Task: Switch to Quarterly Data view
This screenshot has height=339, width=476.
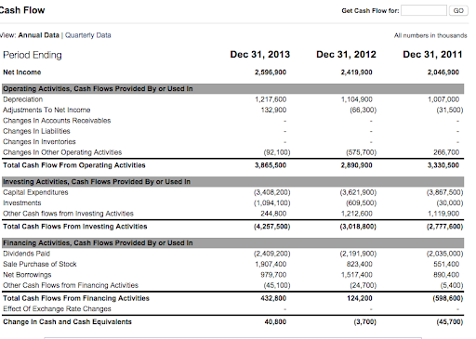Action: (x=88, y=35)
